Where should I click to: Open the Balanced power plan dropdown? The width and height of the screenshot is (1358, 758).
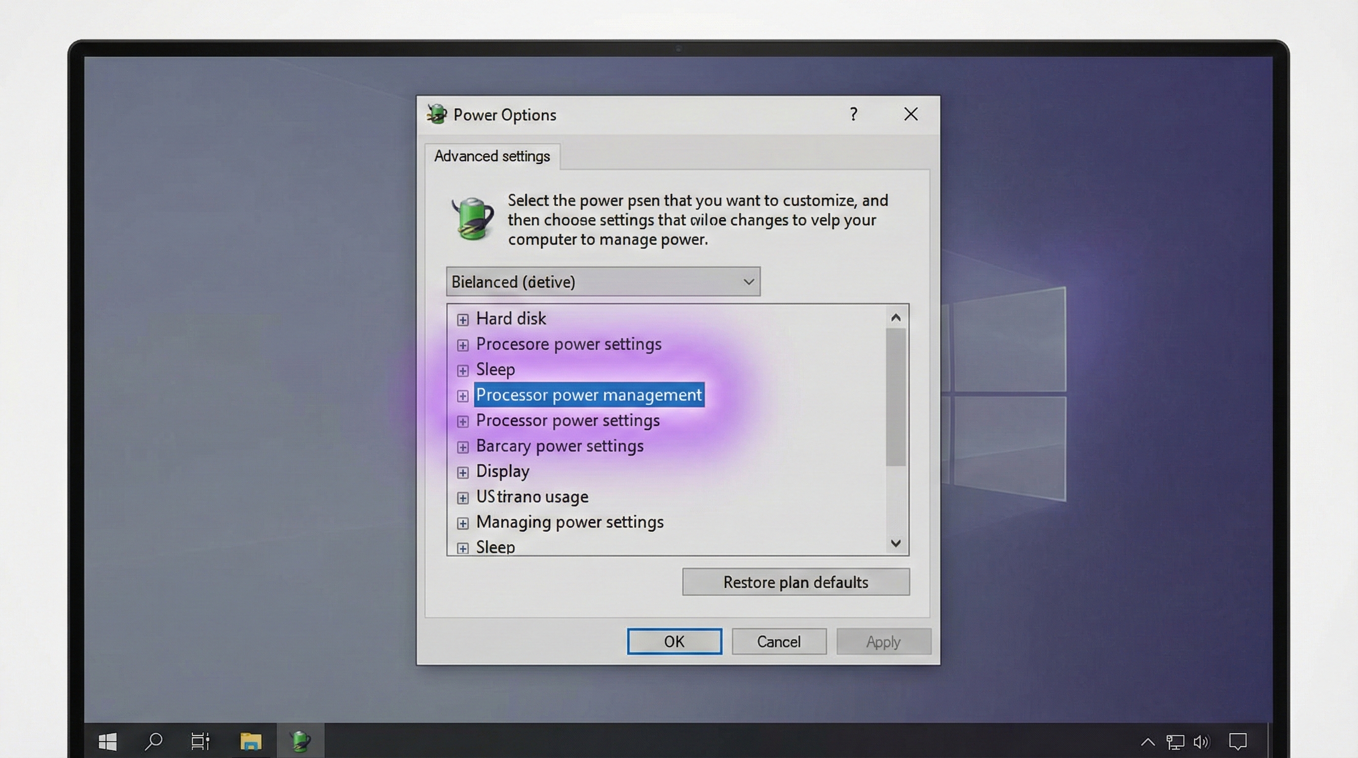(603, 281)
